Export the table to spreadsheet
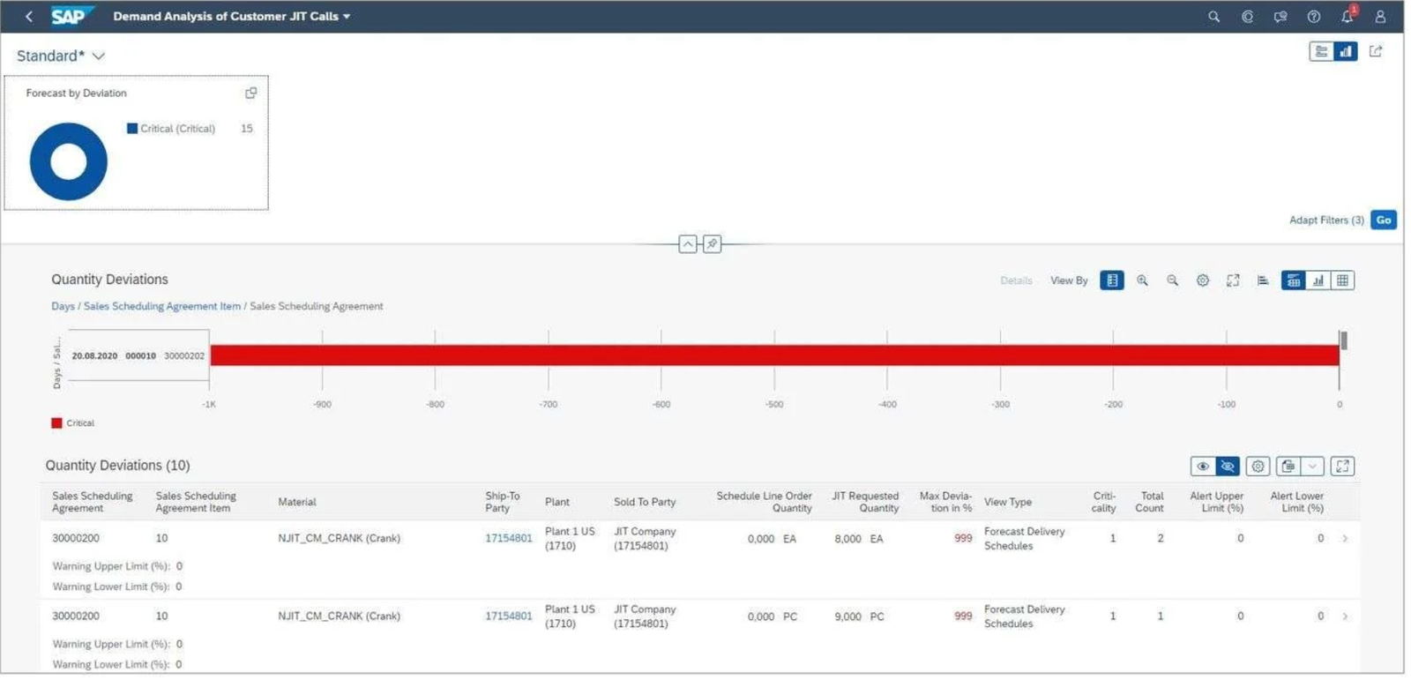This screenshot has height=680, width=1411. [1288, 466]
